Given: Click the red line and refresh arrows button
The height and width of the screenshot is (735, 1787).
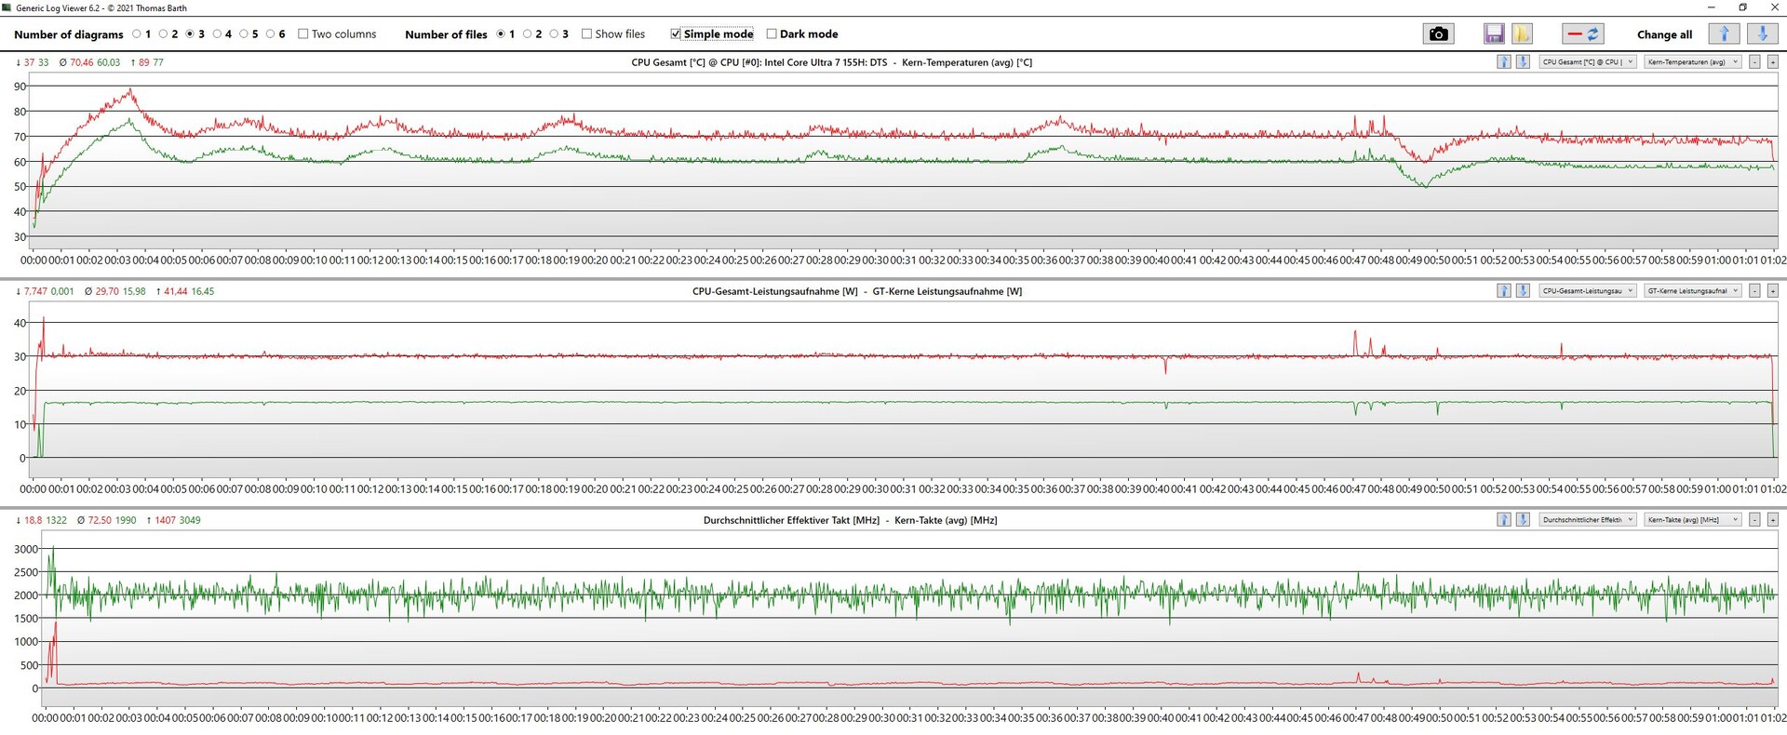Looking at the screenshot, I should [1582, 34].
